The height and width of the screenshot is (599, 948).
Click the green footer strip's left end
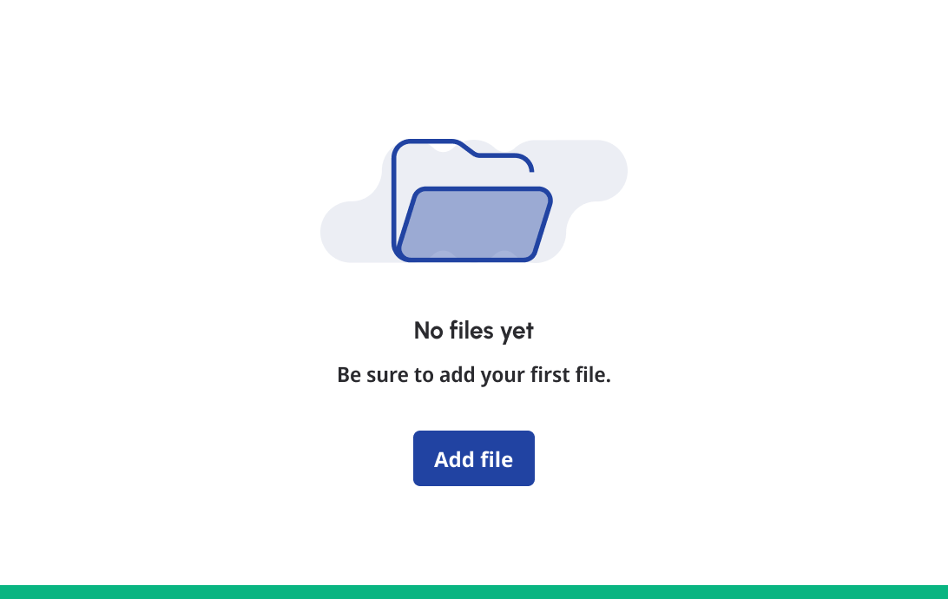12,592
